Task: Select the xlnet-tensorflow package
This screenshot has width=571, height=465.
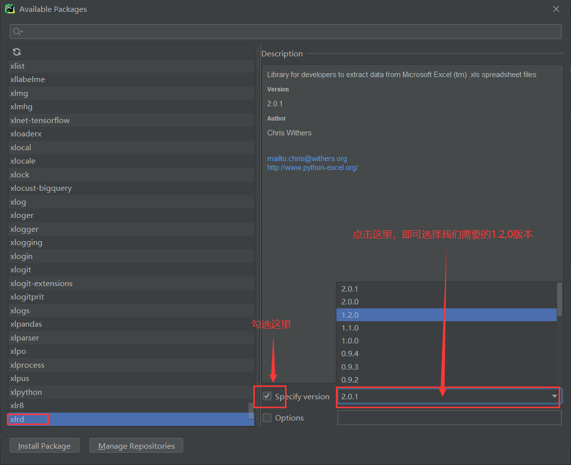Action: 131,120
